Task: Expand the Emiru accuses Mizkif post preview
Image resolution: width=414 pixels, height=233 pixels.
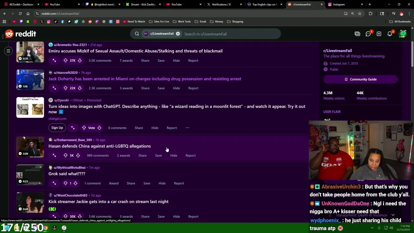Action: click(54, 61)
